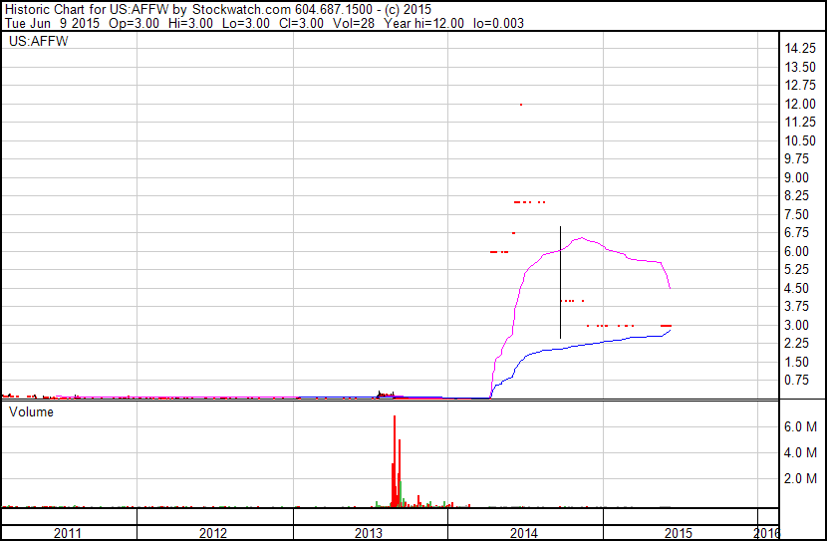Viewport: 827px width, 541px height.
Task: Click the 2014 year label
Action: point(524,533)
